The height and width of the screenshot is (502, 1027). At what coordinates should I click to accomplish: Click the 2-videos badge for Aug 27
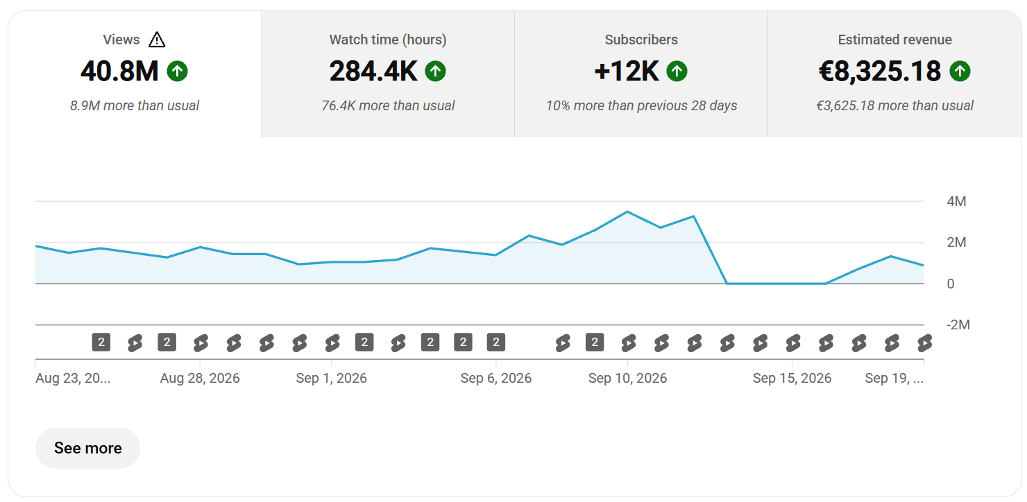click(167, 342)
